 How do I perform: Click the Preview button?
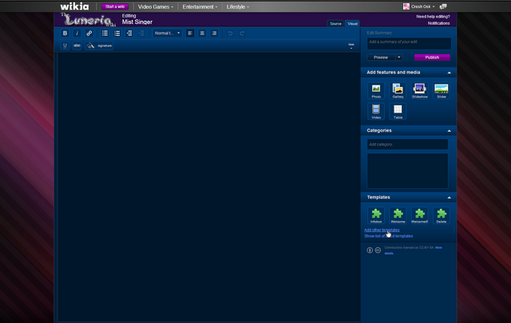tap(381, 57)
